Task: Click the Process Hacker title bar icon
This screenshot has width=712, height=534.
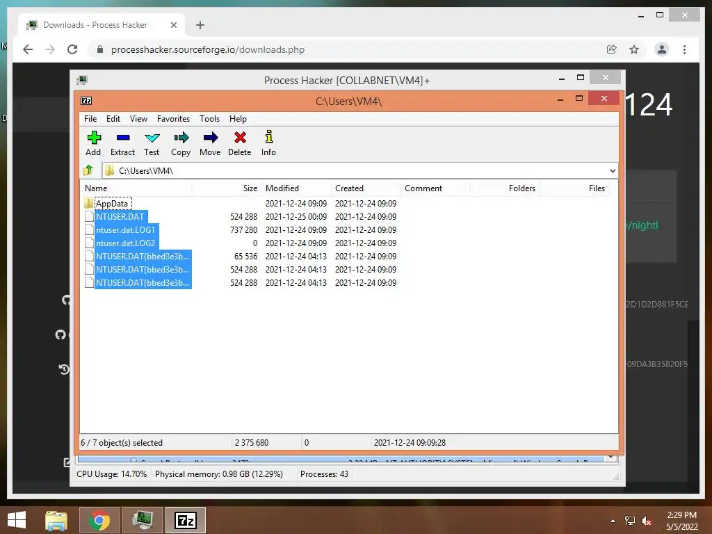Action: pyautogui.click(x=82, y=81)
